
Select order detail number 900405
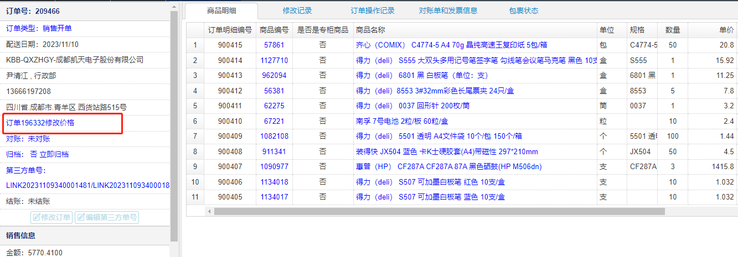tap(230, 197)
